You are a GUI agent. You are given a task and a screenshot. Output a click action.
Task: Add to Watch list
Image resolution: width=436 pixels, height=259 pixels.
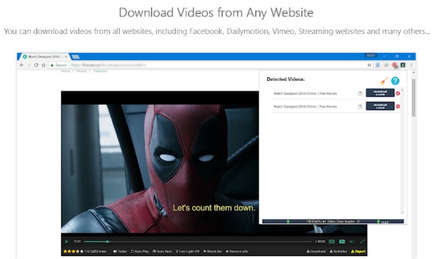(212, 251)
